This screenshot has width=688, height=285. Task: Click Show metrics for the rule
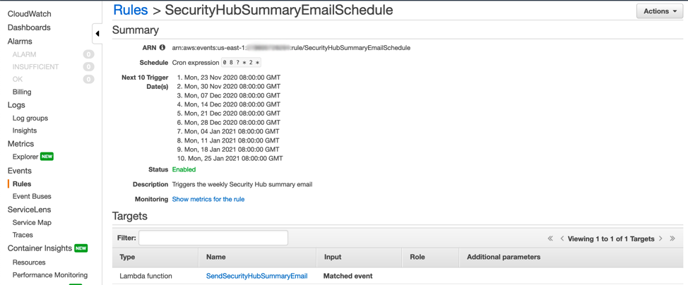pyautogui.click(x=208, y=199)
